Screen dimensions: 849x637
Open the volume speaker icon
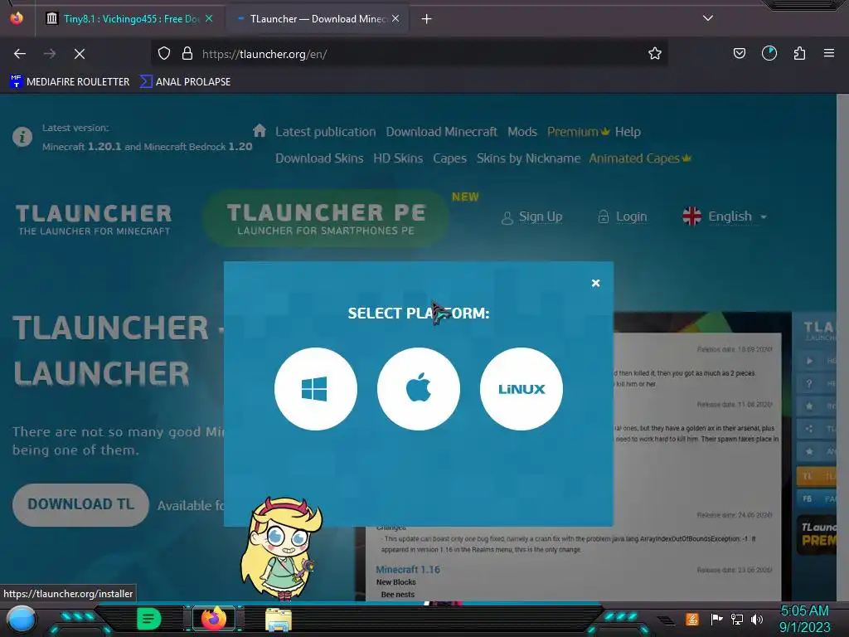(757, 619)
